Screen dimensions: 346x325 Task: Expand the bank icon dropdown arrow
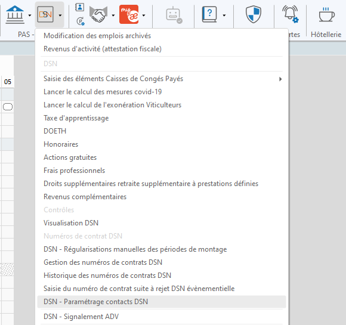30,16
